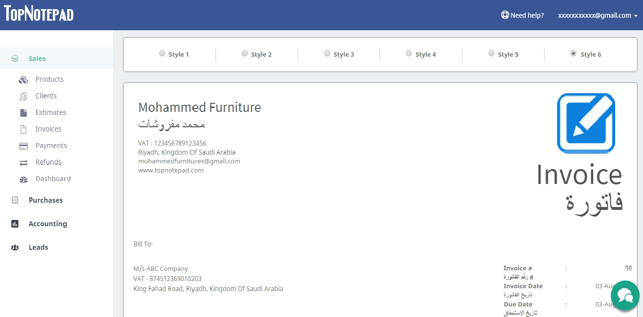Click the Products boxes icon in sidebar

pyautogui.click(x=23, y=80)
